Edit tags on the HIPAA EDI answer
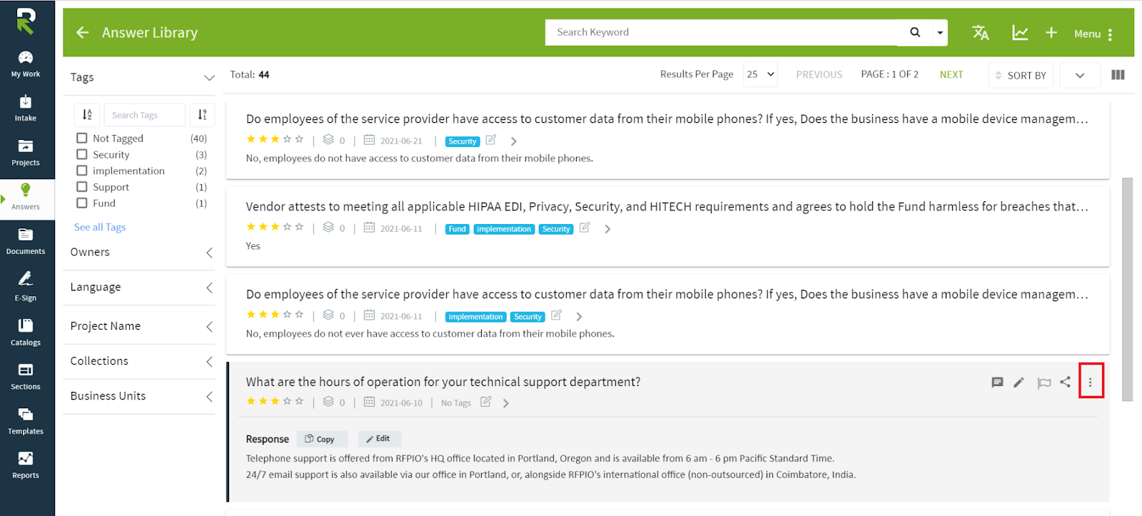Screen dimensions: 1142x516 pyautogui.click(x=585, y=228)
